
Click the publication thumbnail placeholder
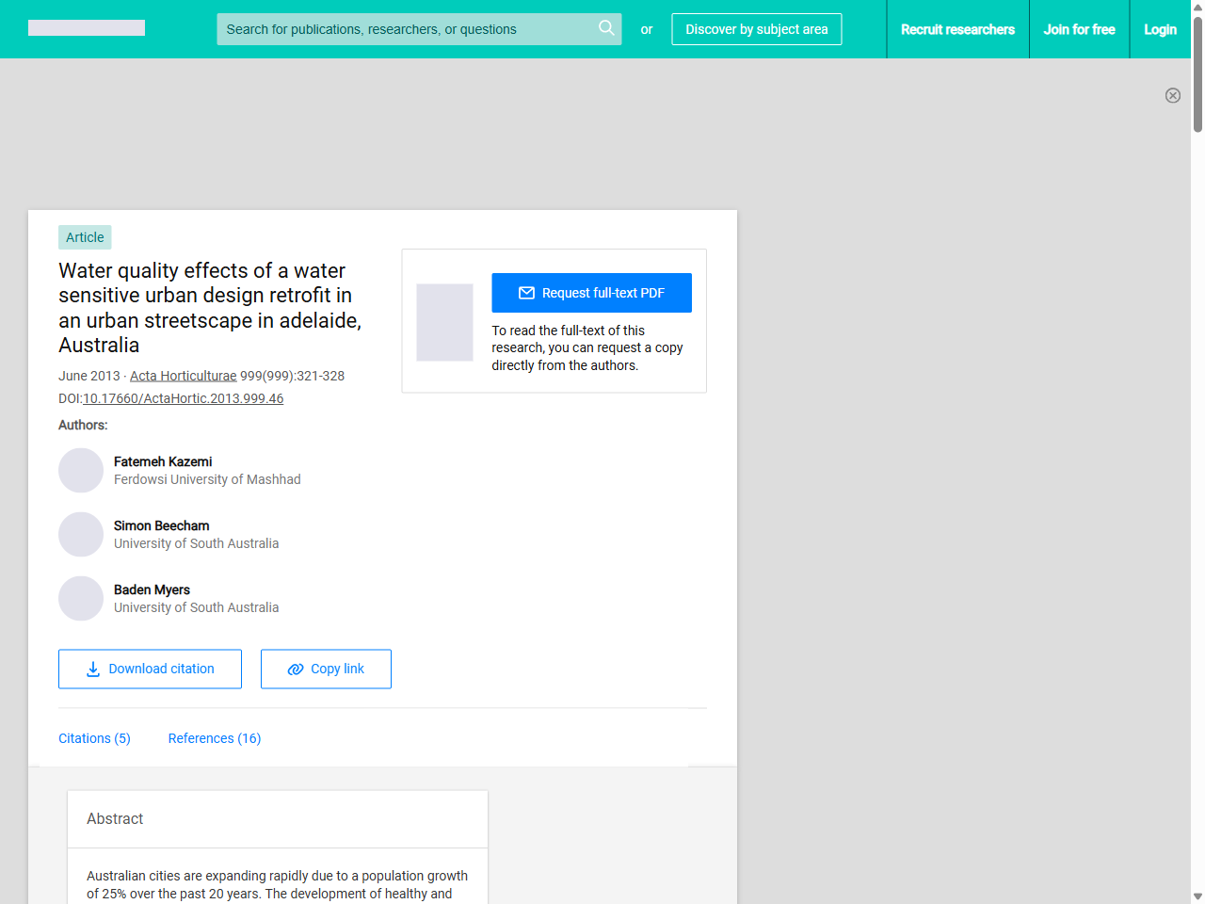444,322
